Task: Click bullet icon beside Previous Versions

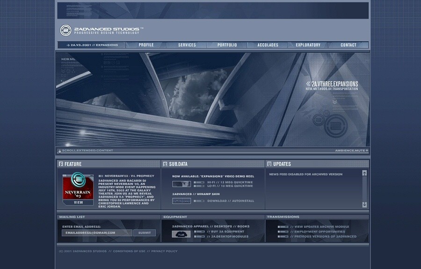Action: pyautogui.click(x=283, y=237)
